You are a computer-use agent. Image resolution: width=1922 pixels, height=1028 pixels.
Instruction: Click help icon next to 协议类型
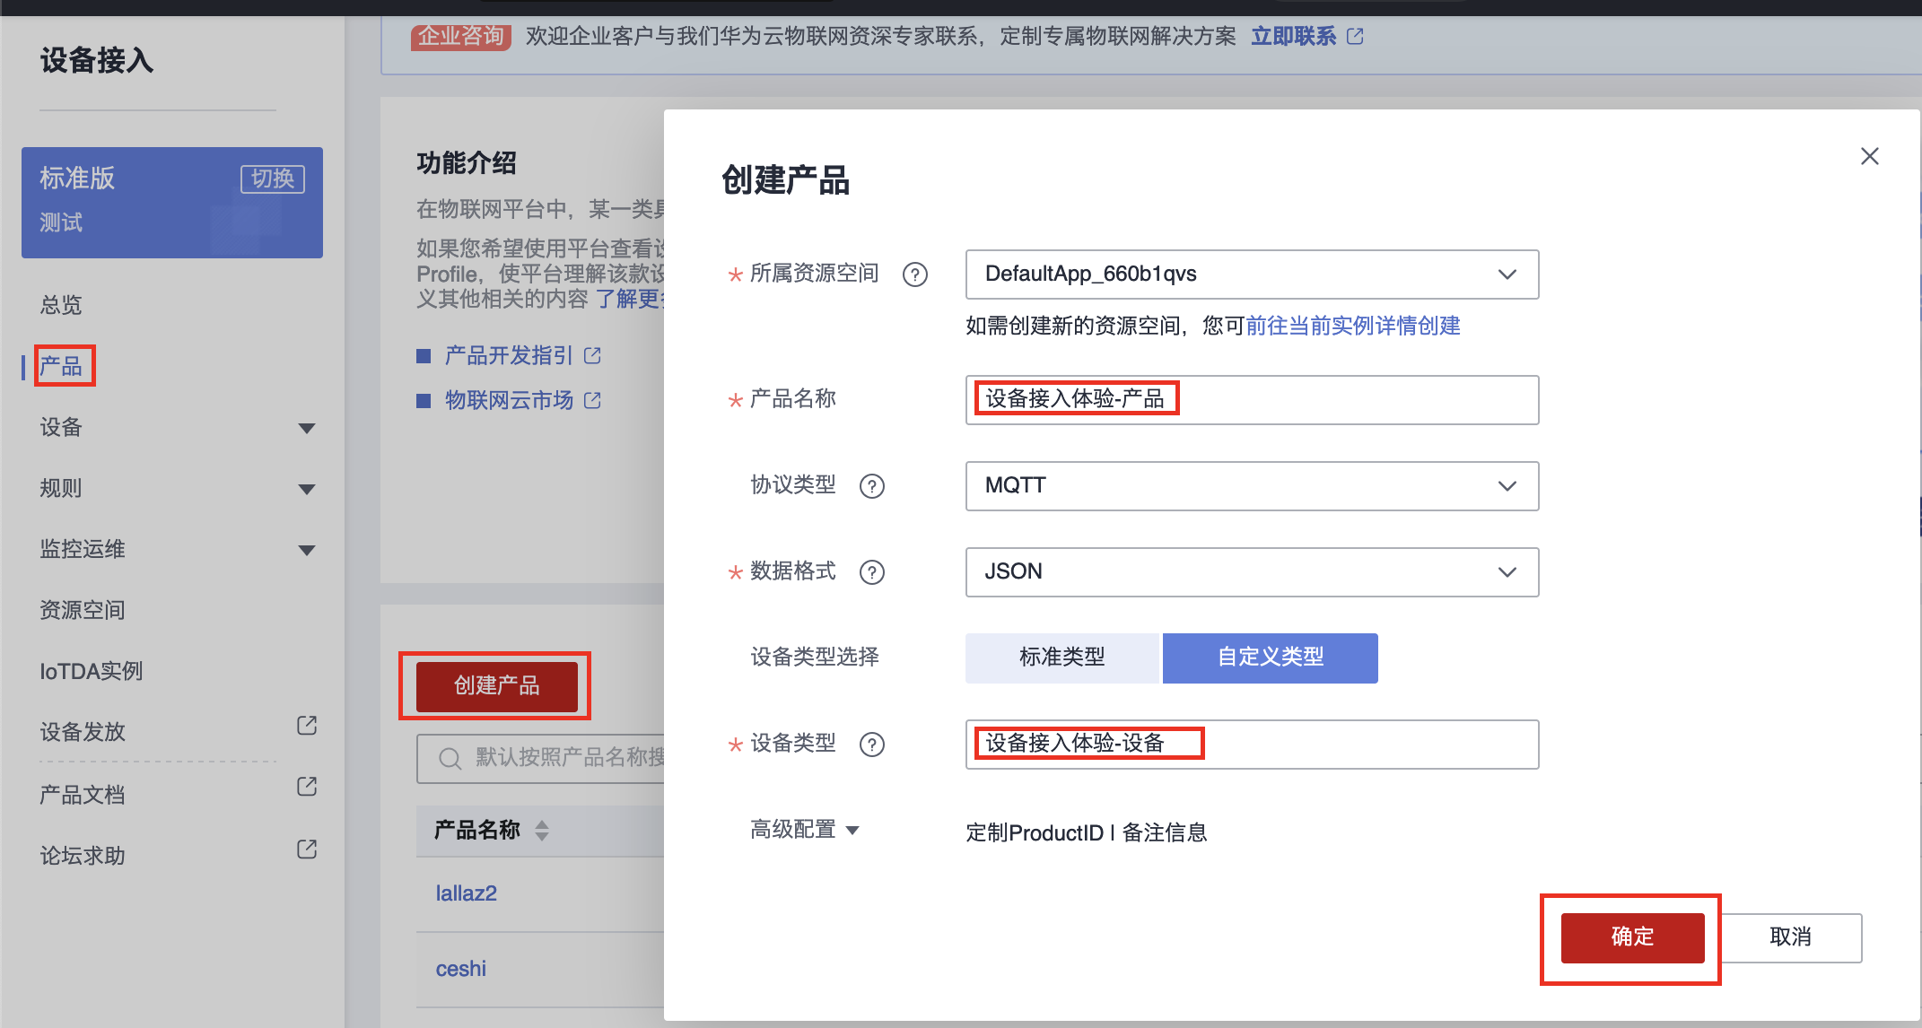(x=871, y=486)
